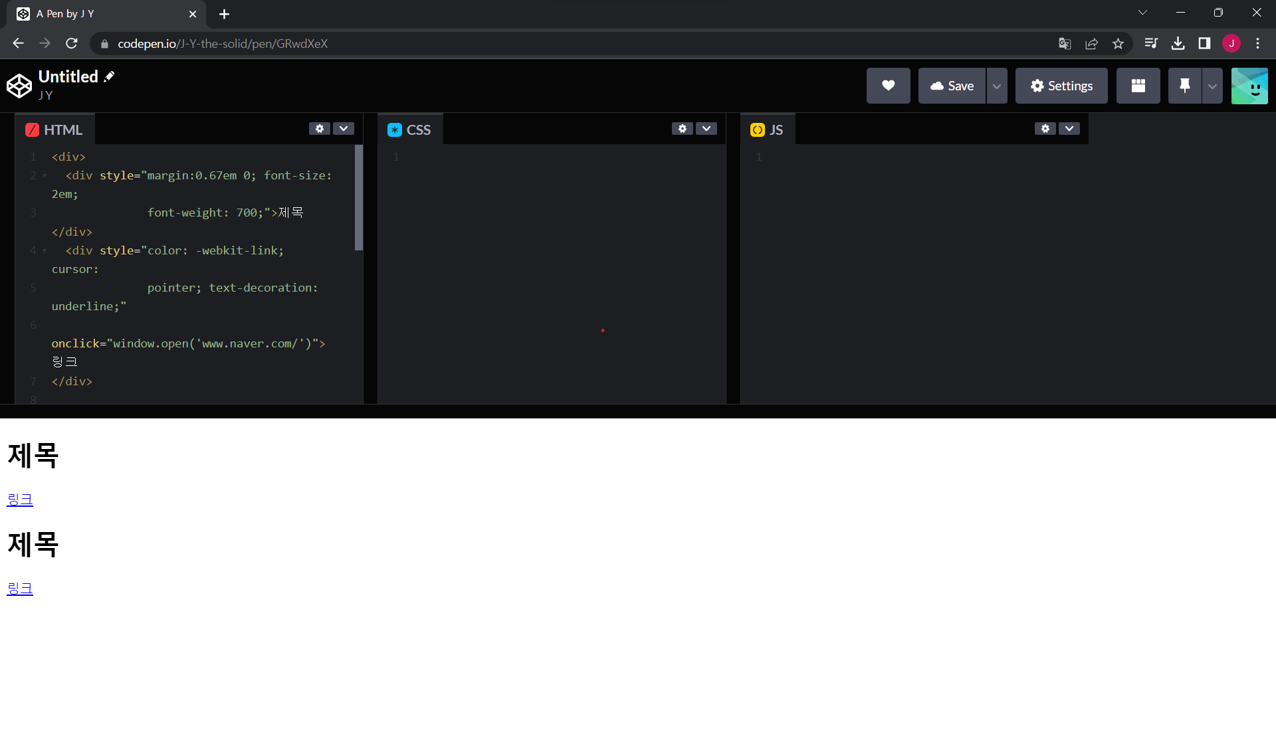Click the Save button

point(952,86)
